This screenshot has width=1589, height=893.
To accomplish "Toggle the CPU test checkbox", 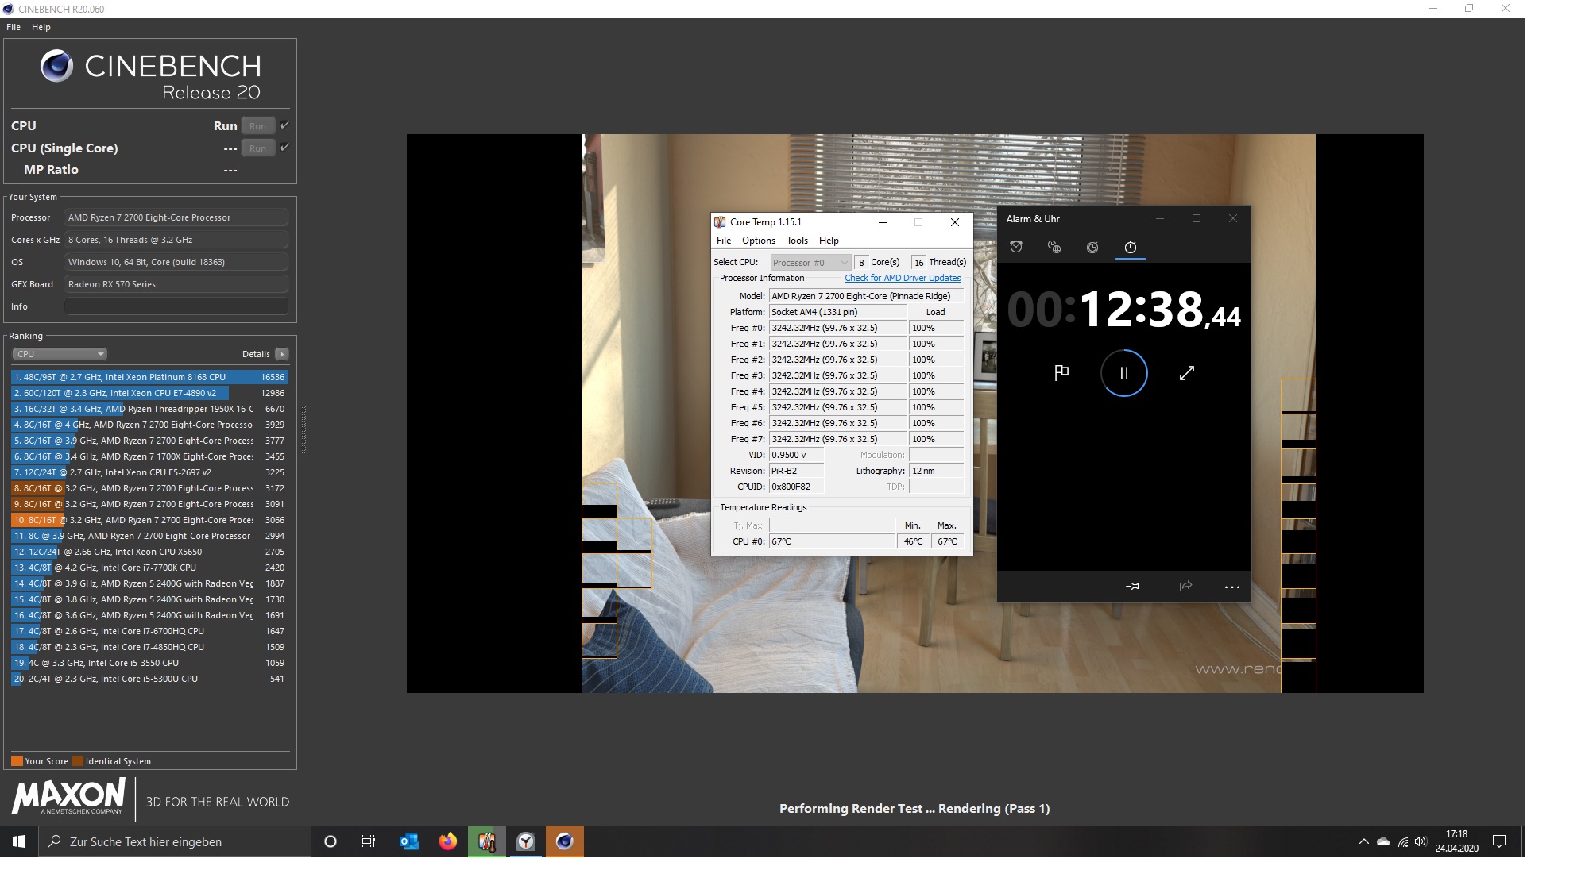I will (x=284, y=125).
